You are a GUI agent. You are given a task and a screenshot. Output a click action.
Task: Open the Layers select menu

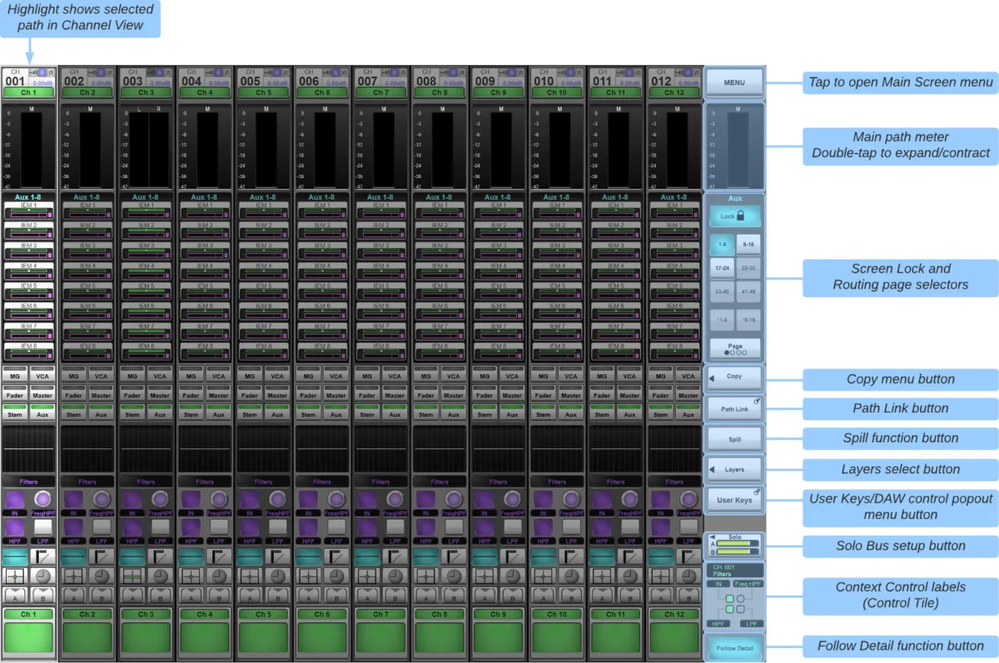pyautogui.click(x=733, y=469)
